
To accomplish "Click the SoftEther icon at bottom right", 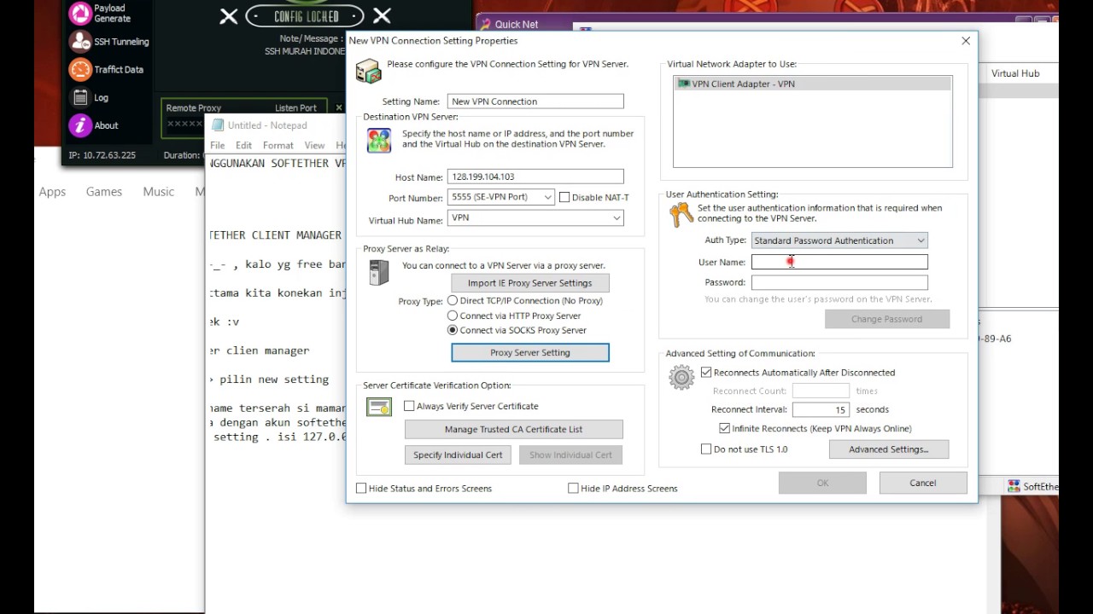I will pos(1014,486).
